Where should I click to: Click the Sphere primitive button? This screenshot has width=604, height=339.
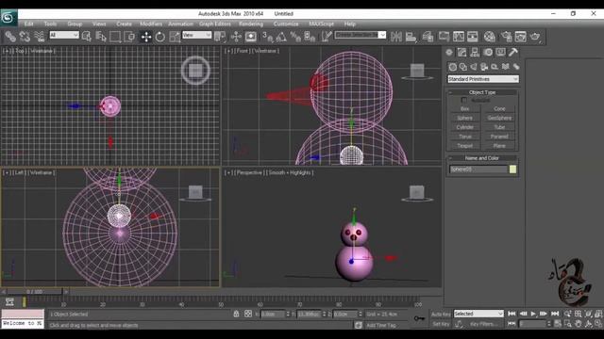pyautogui.click(x=465, y=118)
